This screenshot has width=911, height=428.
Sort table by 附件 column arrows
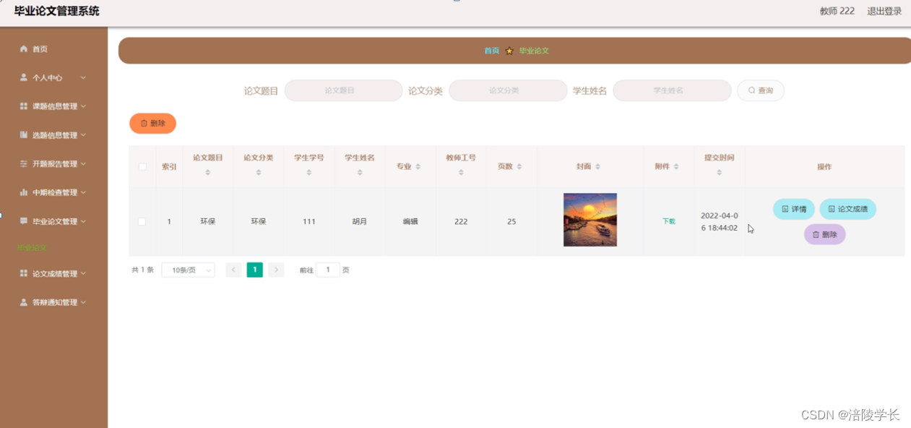pyautogui.click(x=676, y=167)
